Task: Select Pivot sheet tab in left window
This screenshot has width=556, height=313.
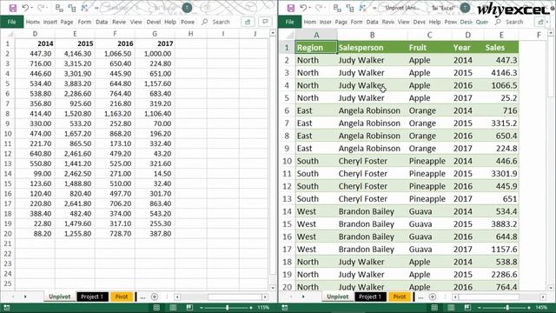Action: [122, 296]
